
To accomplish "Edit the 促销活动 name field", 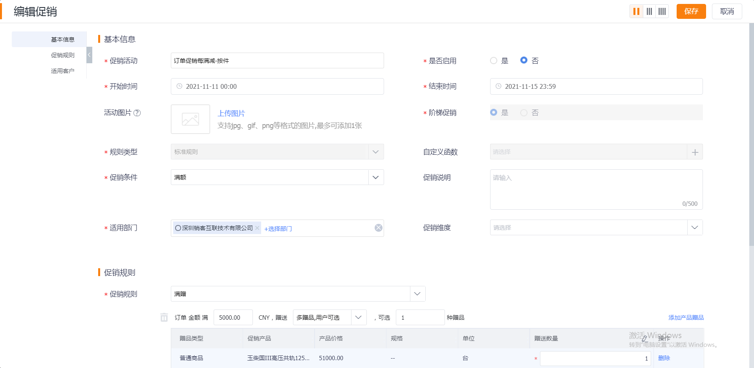I will [277, 60].
